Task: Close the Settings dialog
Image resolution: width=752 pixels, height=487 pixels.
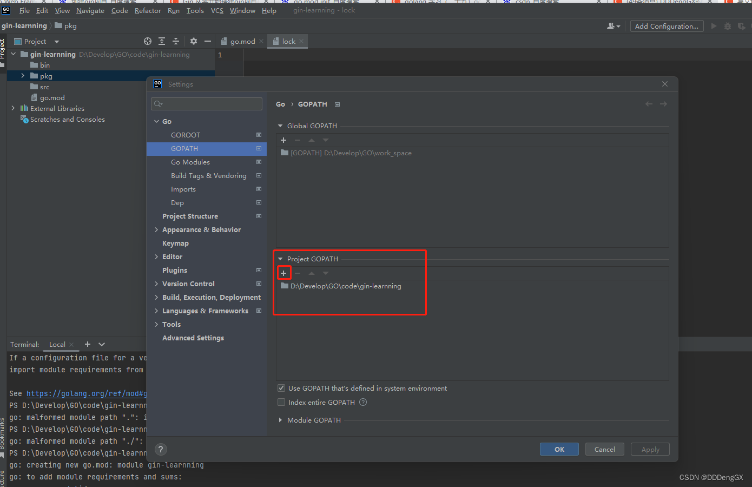Action: pos(665,84)
